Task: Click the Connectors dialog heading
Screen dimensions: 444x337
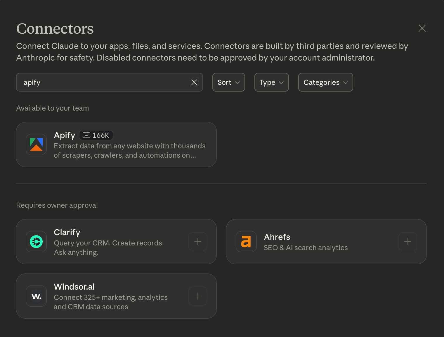Action: (x=55, y=28)
